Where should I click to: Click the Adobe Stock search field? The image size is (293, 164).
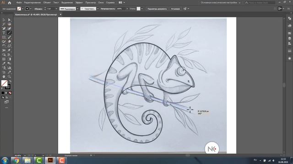click(x=260, y=3)
